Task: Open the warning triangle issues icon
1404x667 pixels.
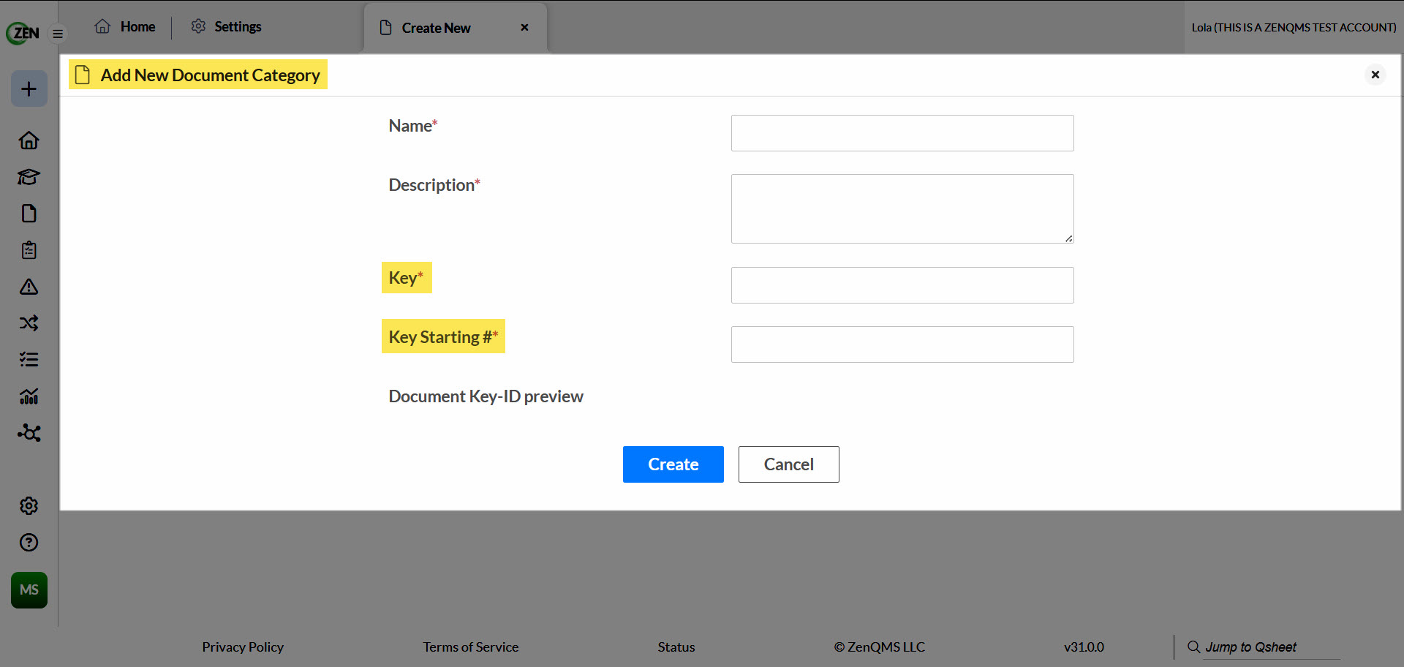Action: pyautogui.click(x=29, y=286)
